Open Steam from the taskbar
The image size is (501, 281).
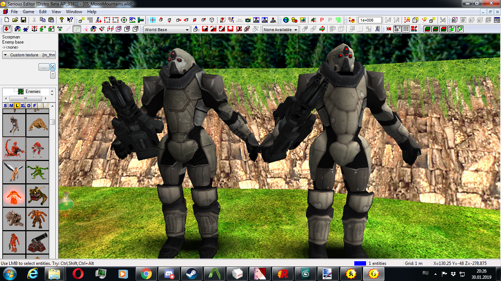click(x=191, y=274)
